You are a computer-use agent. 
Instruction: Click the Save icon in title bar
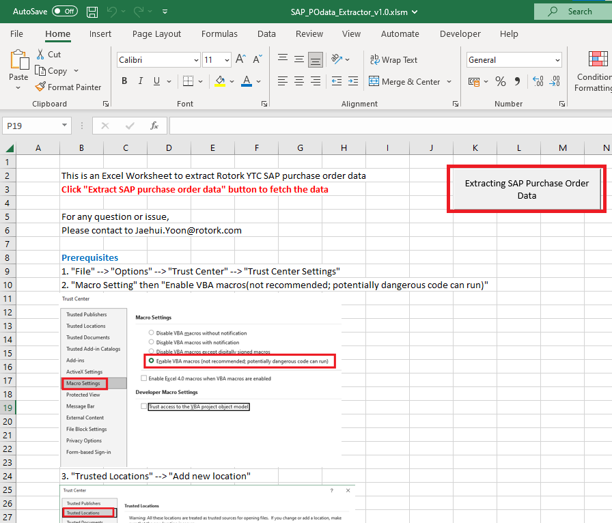tap(92, 12)
